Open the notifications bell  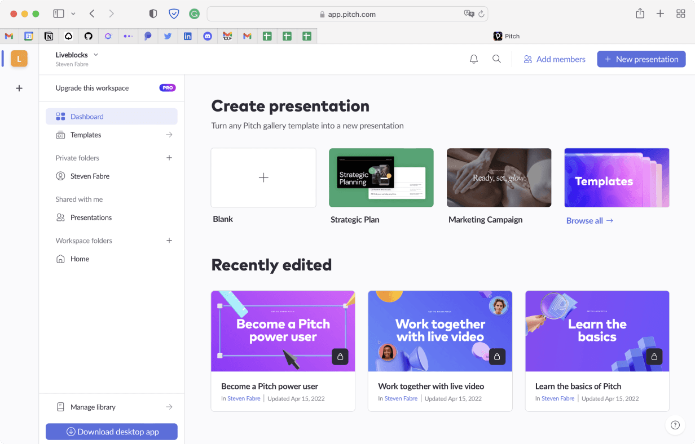click(474, 59)
